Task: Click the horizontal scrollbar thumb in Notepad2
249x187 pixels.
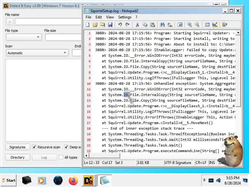Action: tap(104, 156)
